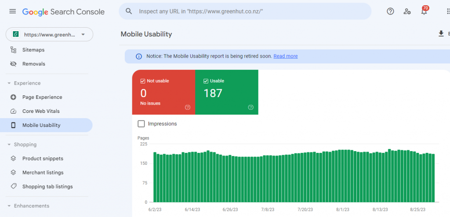
Task: Click the 6/14/23 date axis label
Action: [192, 210]
